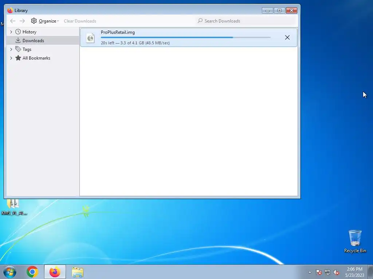Open Windows Explorer from the taskbar
The image size is (373, 279).
point(78,272)
